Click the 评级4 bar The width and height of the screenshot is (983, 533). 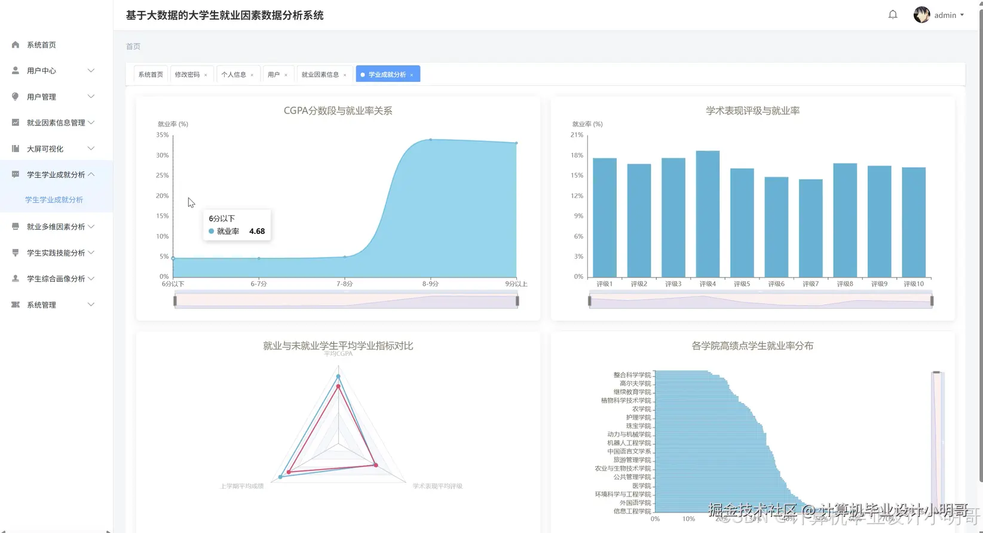pos(708,214)
